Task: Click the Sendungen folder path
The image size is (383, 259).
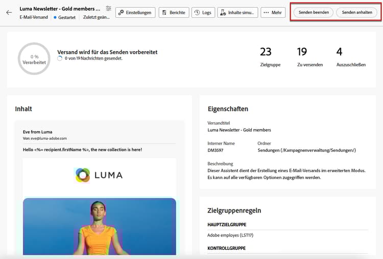Action: pos(306,150)
